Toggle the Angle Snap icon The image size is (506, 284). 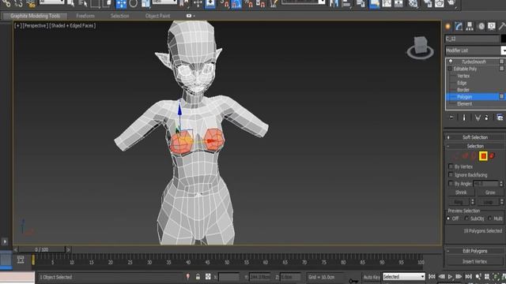click(x=236, y=4)
